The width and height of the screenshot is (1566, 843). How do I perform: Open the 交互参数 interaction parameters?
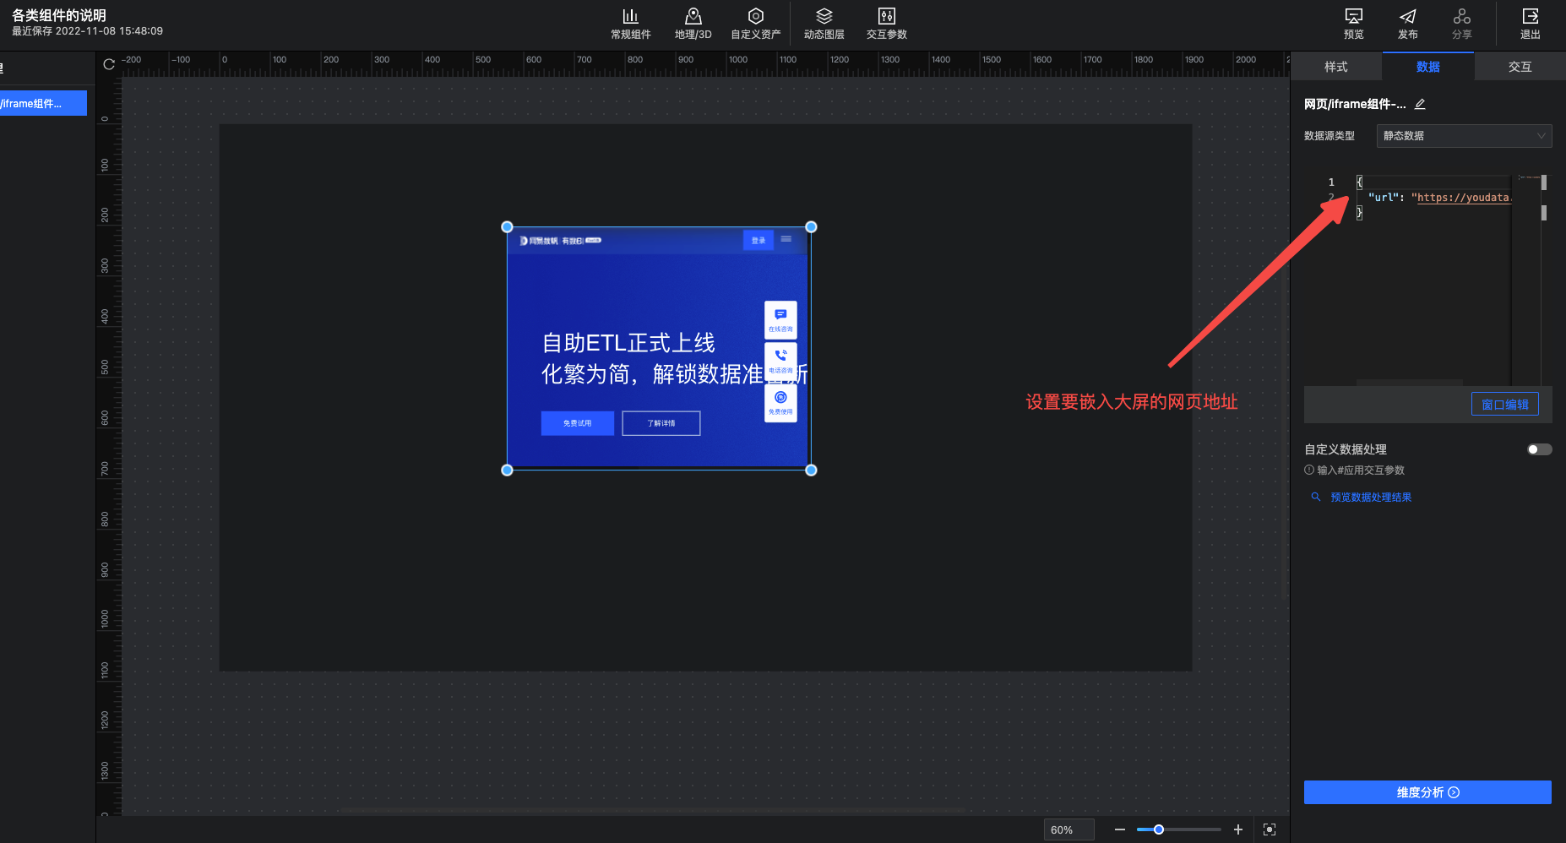[x=886, y=24]
